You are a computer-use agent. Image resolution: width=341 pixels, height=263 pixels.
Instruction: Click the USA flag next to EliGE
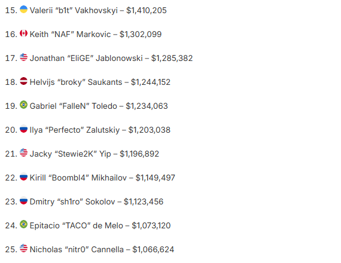[x=23, y=57]
